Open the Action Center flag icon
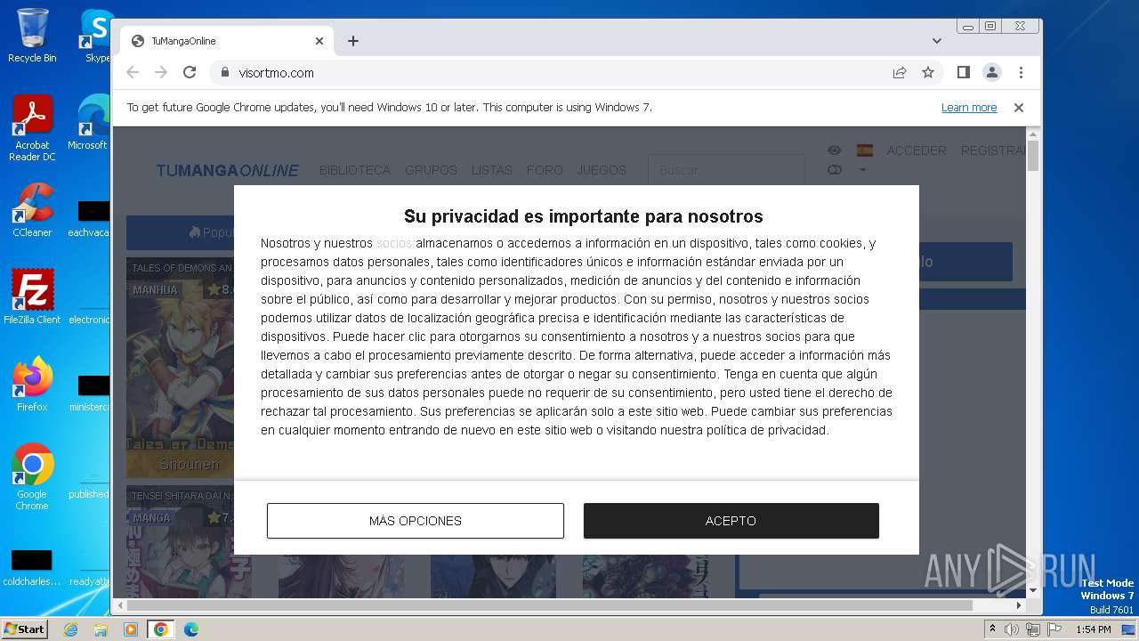The width and height of the screenshot is (1139, 641). click(x=1054, y=629)
